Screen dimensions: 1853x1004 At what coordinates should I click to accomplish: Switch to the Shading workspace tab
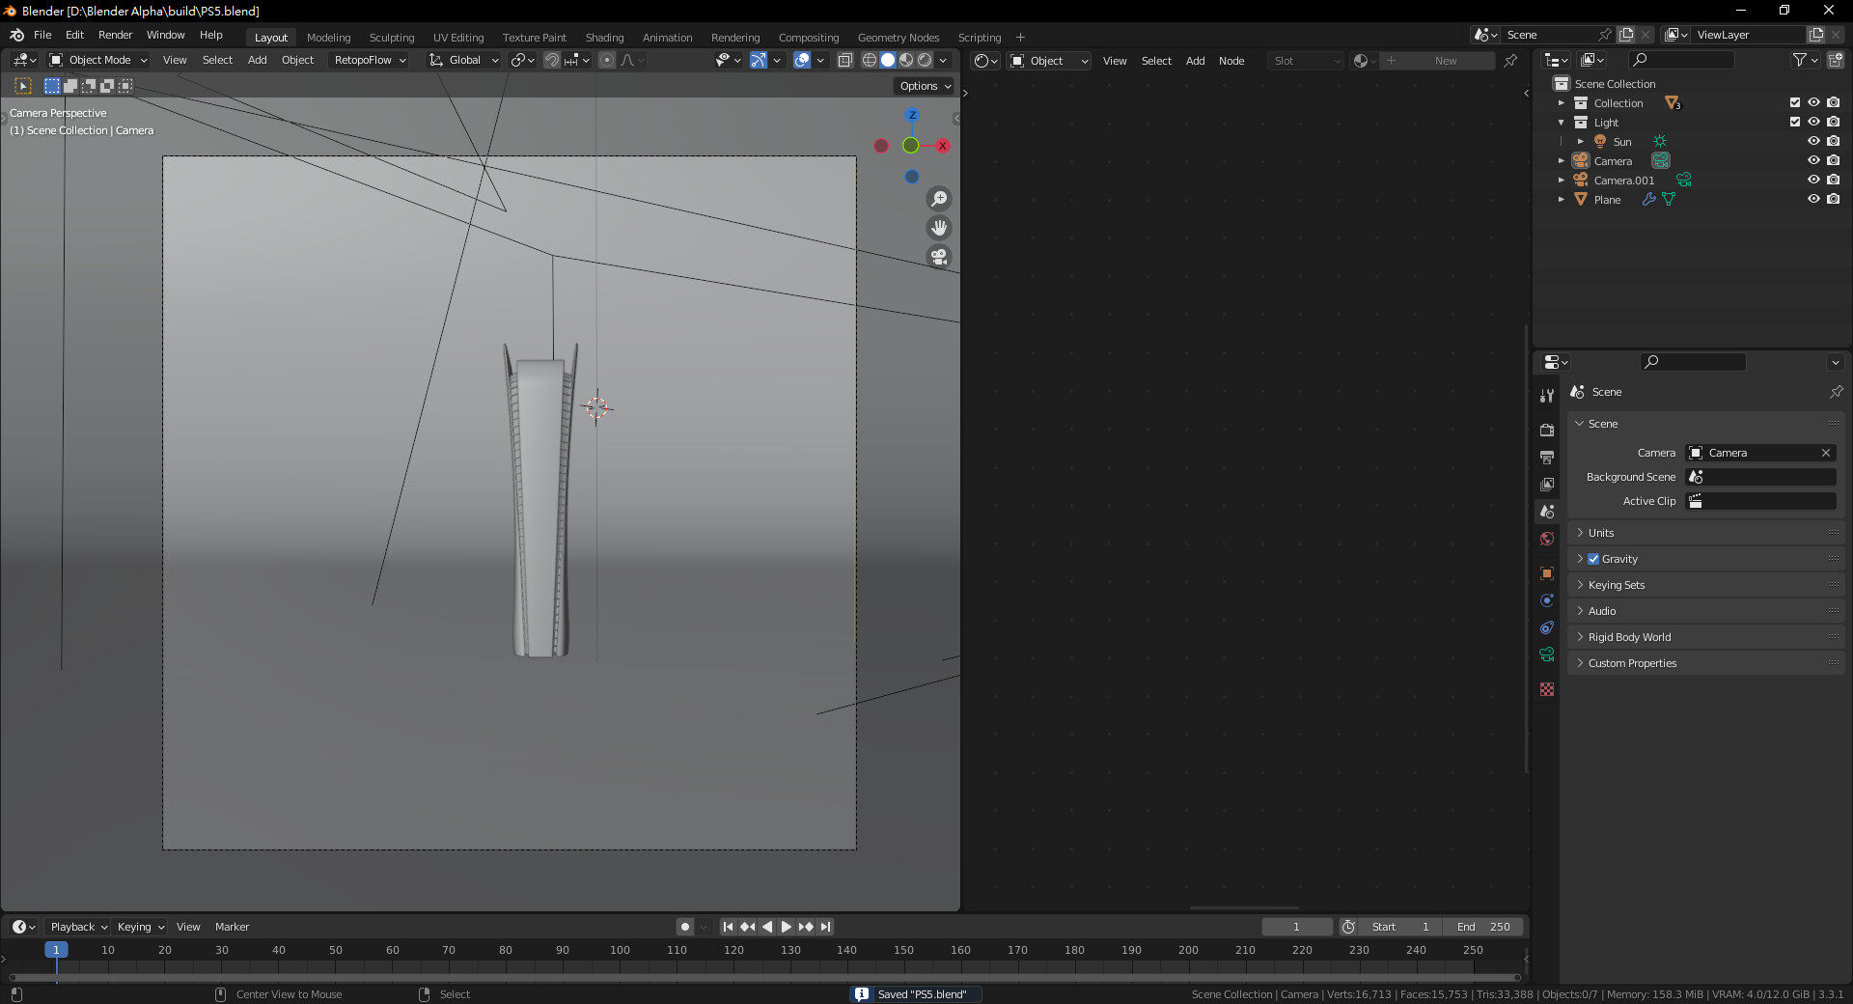604,38
